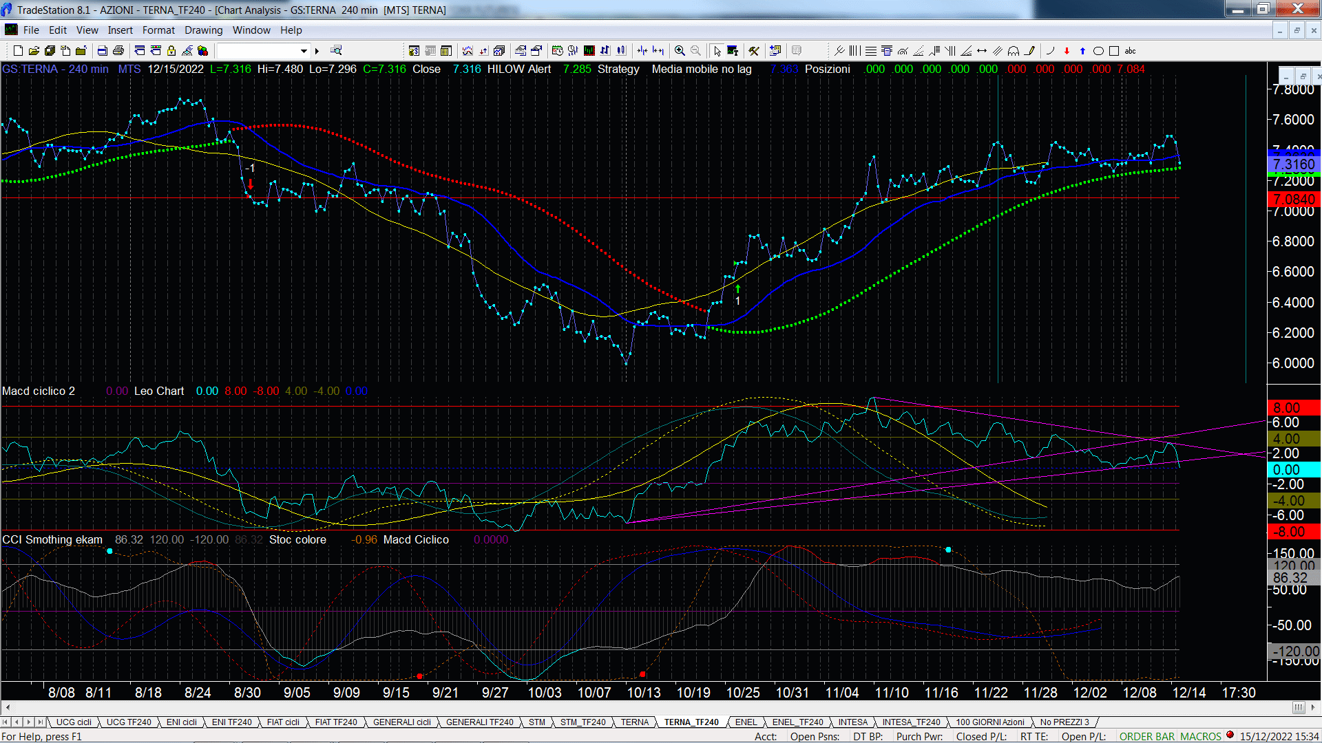Select the red down arrow drawing tool
Screen dimensions: 1322x743
(x=1067, y=51)
